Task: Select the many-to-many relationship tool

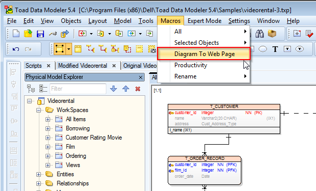Action: pyautogui.click(x=115, y=49)
